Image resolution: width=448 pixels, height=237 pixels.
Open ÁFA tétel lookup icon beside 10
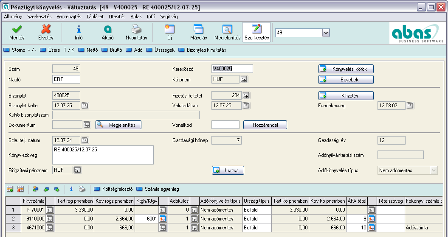(372, 228)
